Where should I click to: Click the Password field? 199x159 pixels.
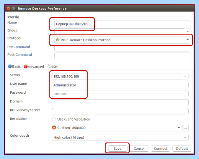coord(120,94)
